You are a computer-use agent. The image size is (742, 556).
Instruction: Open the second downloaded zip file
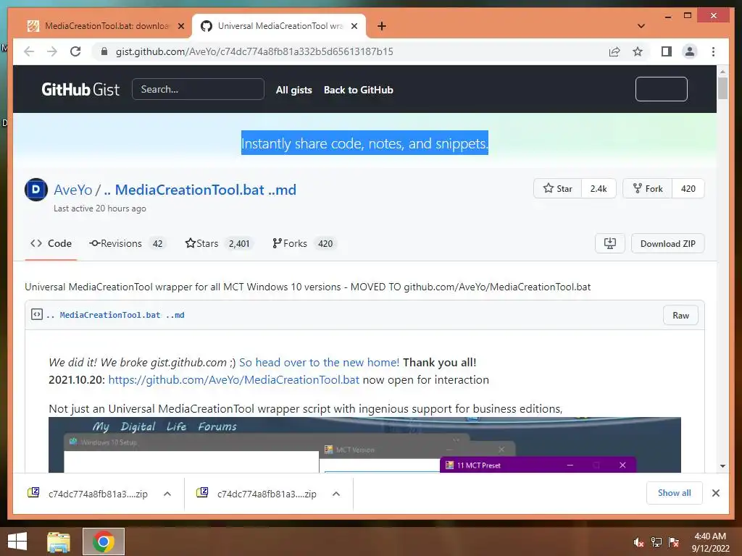[x=257, y=494]
